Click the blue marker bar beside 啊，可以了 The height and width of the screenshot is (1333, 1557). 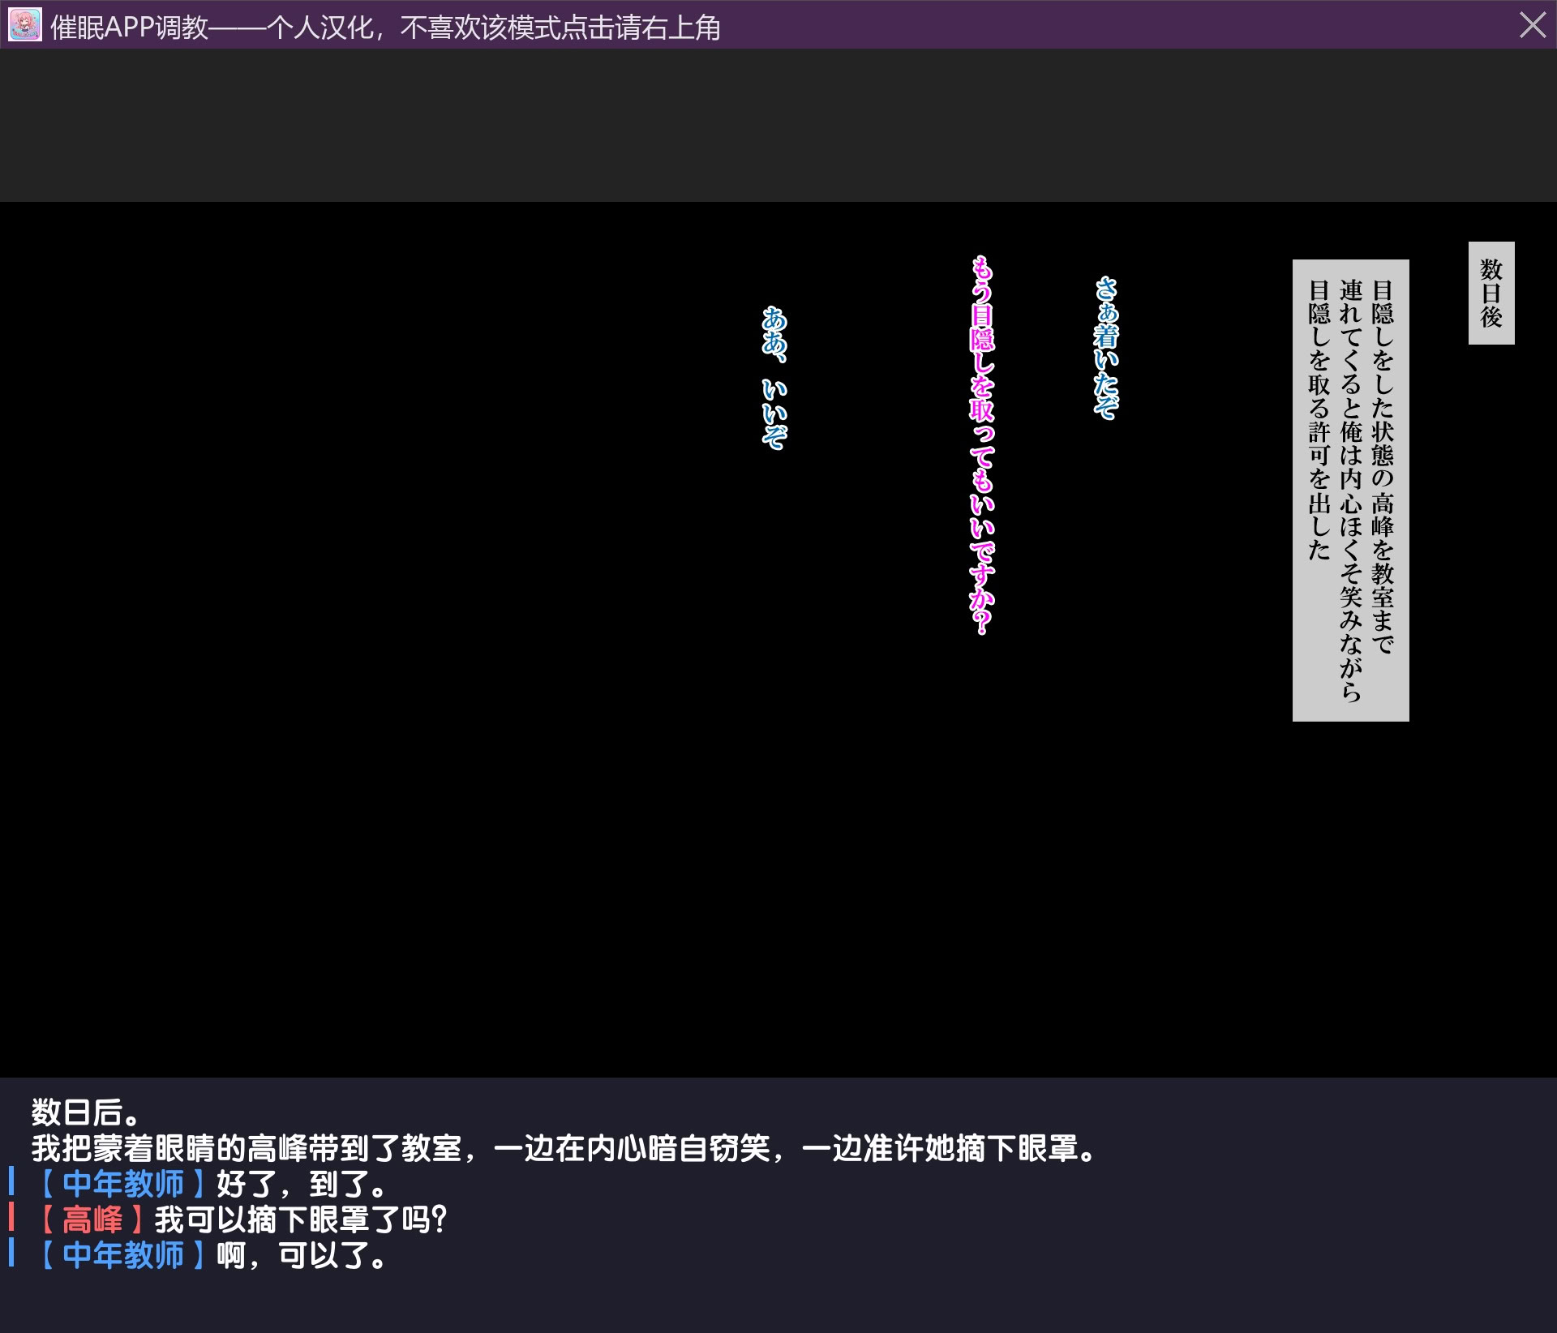click(11, 1252)
